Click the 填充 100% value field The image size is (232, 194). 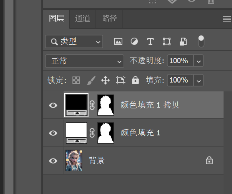(180, 80)
